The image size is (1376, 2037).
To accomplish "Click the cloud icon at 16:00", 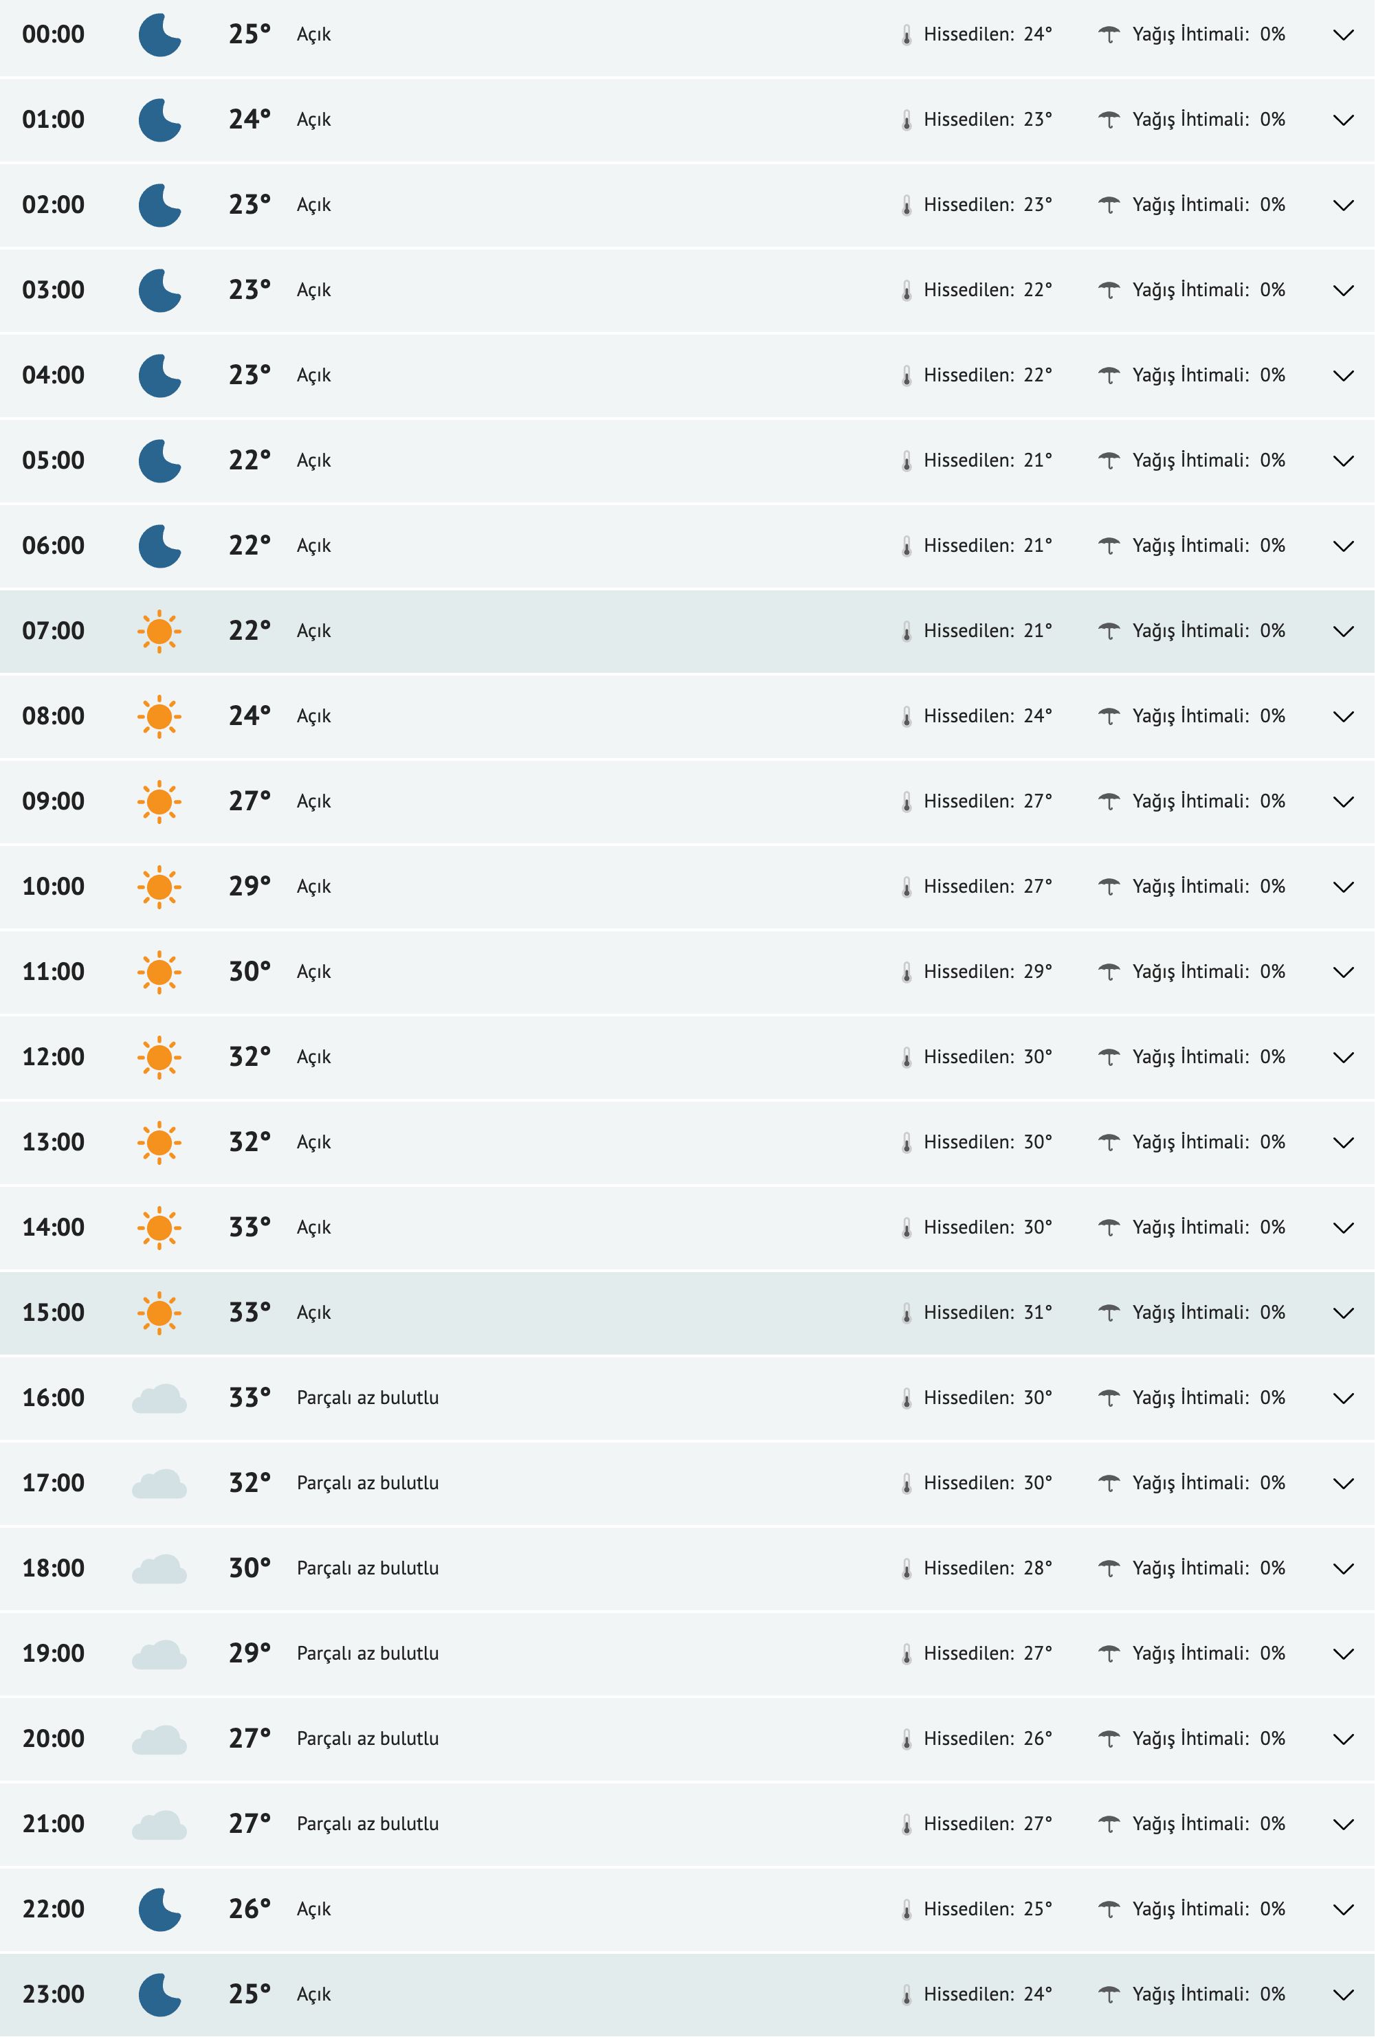I will [x=159, y=1398].
